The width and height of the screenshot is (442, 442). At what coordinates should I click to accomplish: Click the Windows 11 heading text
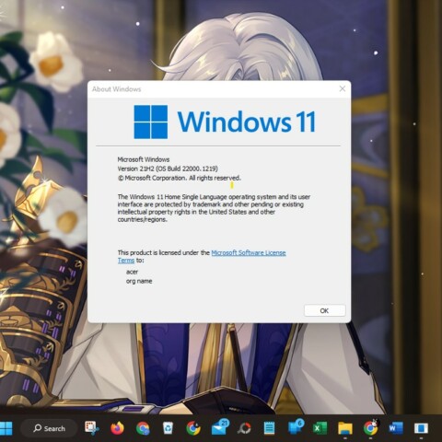click(x=247, y=122)
